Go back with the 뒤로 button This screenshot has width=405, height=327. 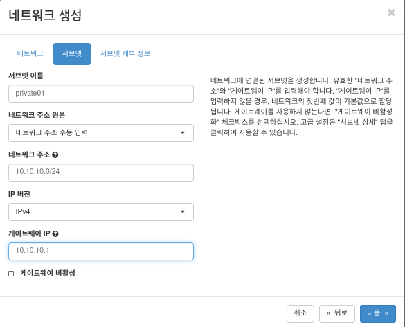tap(337, 314)
